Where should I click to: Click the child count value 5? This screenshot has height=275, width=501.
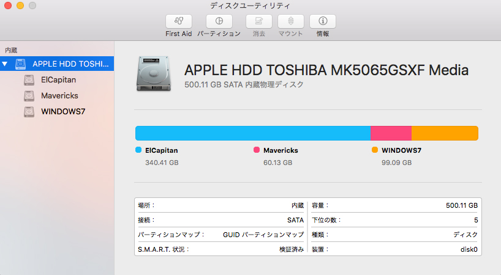[476, 220]
